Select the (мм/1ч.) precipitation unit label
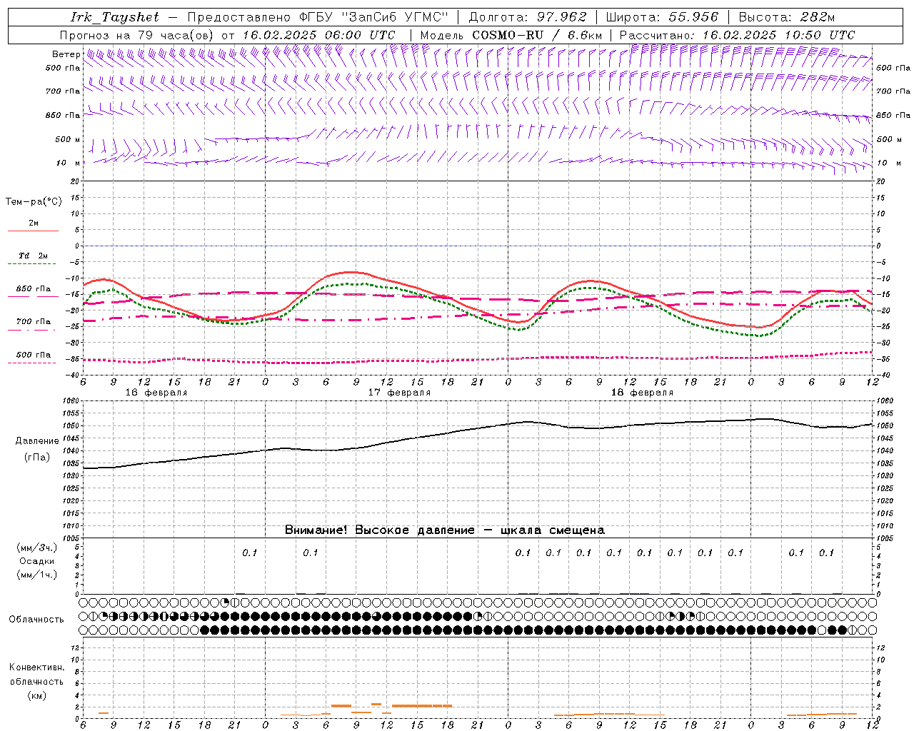 click(x=37, y=575)
